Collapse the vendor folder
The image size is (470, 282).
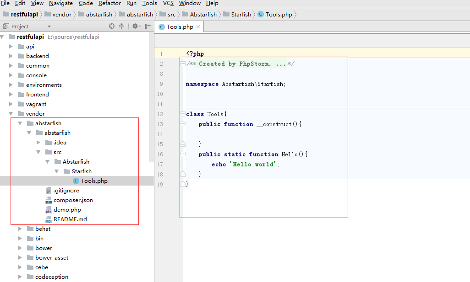click(x=11, y=114)
